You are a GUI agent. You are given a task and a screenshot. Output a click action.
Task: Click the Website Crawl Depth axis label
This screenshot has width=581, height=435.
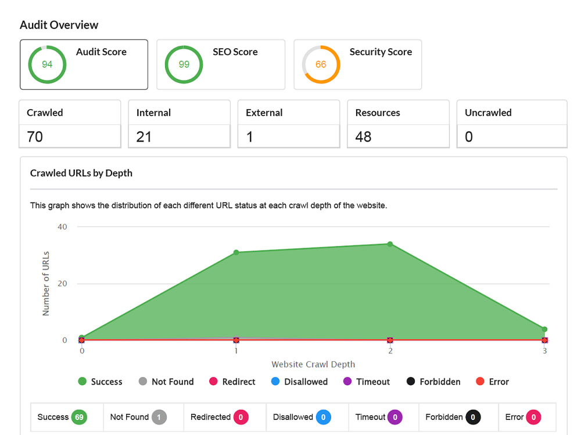[313, 364]
